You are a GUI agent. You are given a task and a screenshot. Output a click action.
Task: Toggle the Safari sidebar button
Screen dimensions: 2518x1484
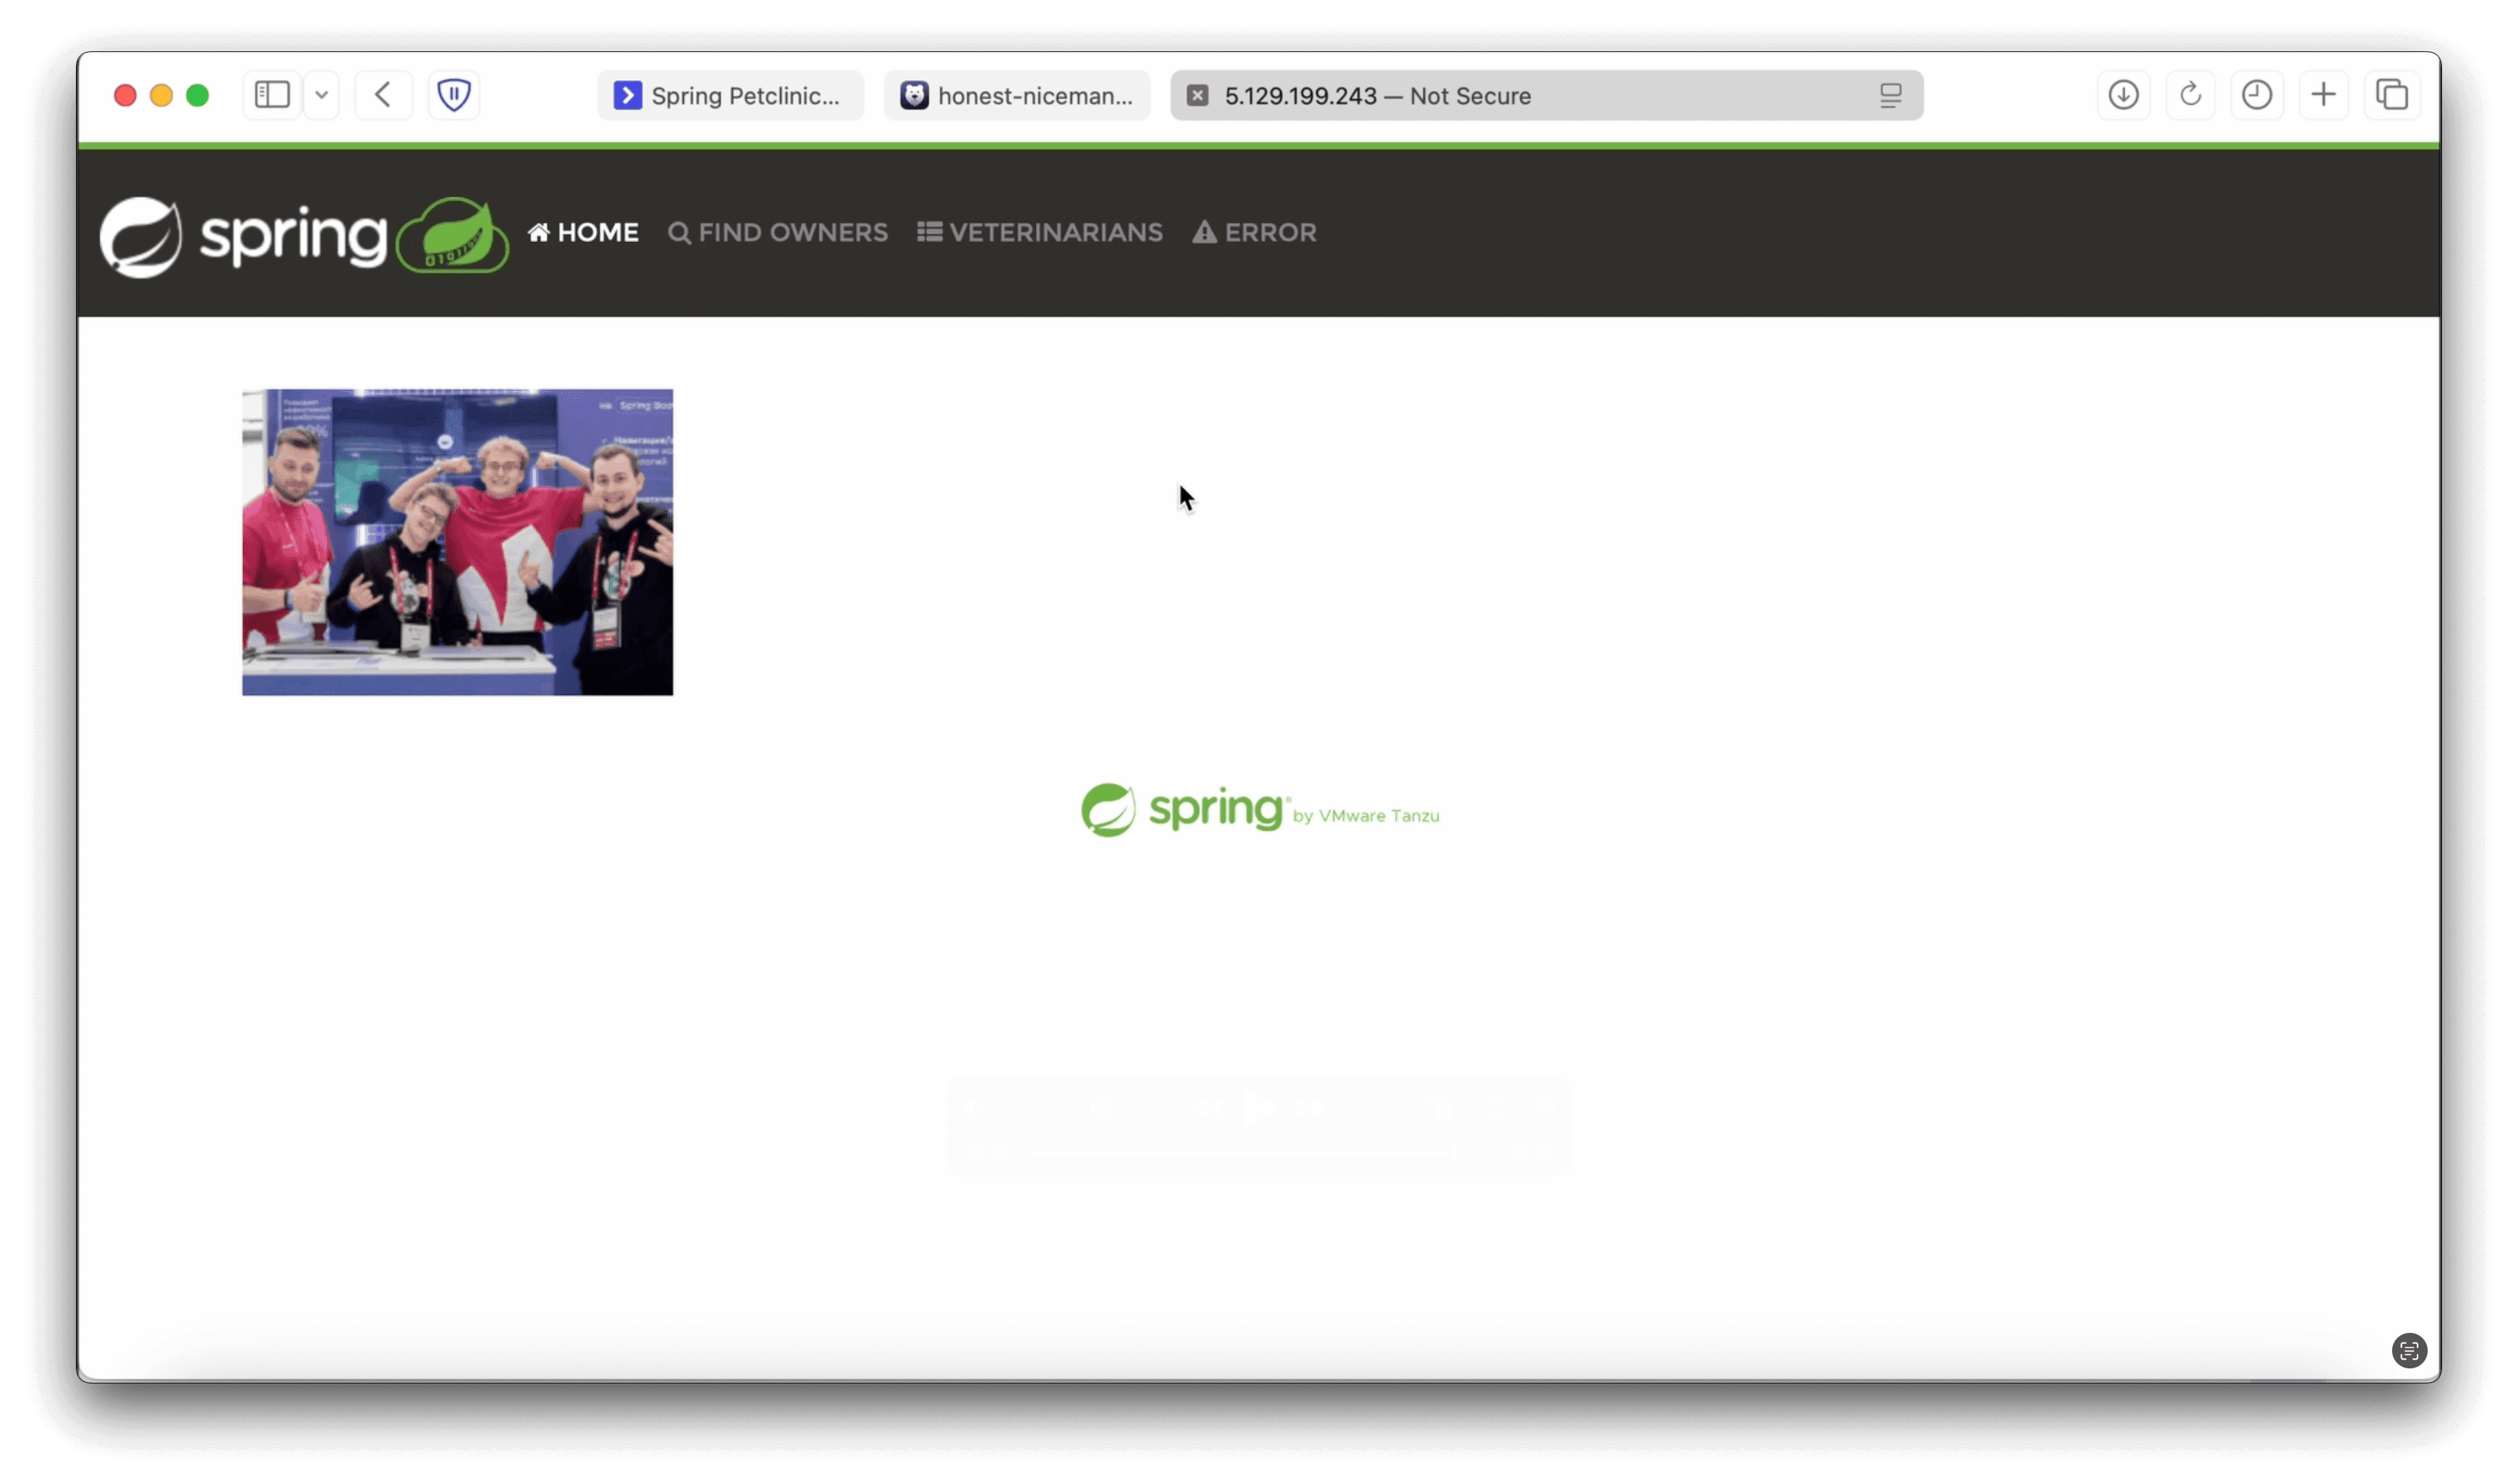(x=272, y=95)
